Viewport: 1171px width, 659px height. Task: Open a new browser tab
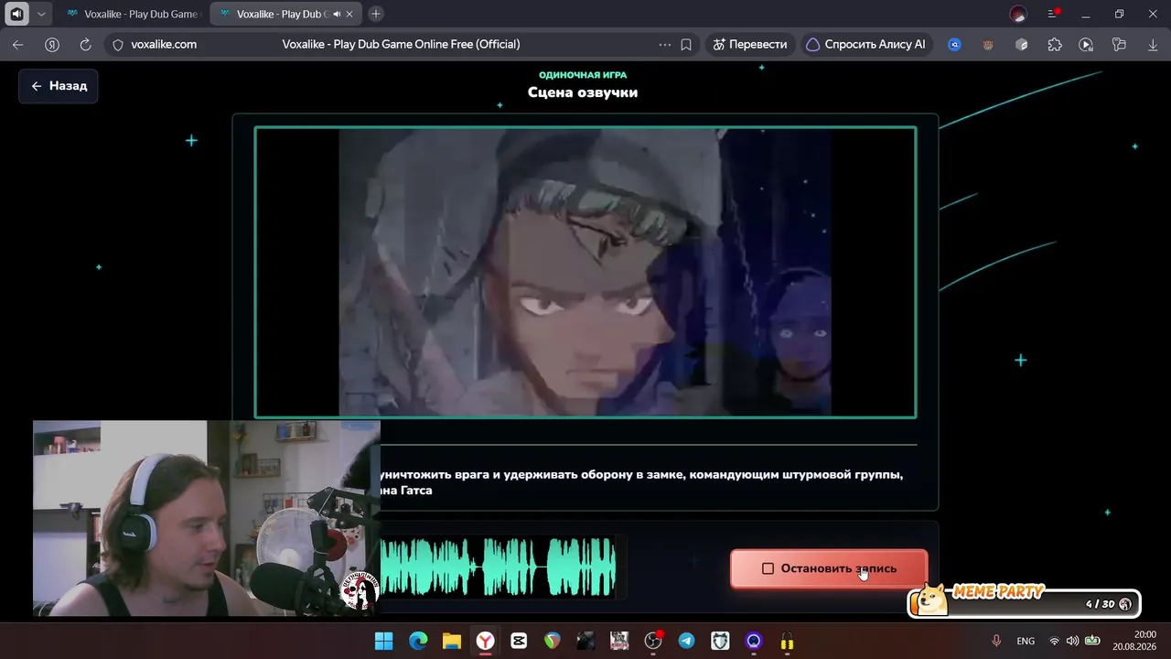[376, 14]
